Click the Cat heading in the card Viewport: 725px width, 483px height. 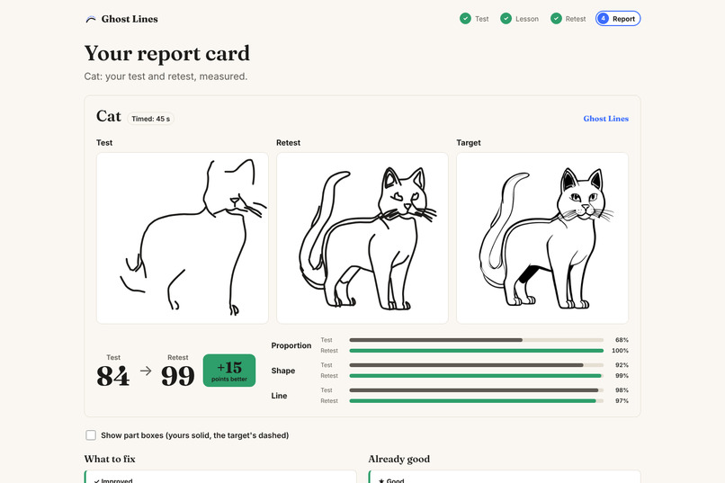pyautogui.click(x=109, y=116)
